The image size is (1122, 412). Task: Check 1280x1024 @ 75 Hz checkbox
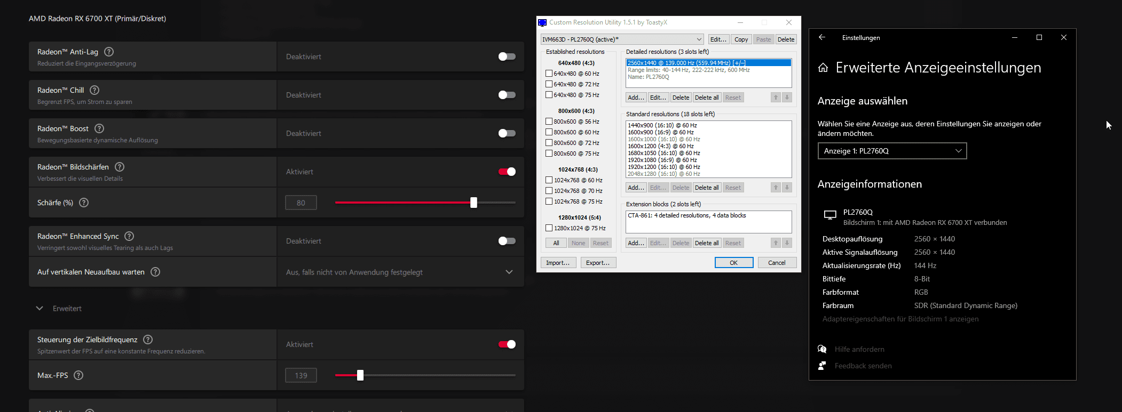coord(549,228)
